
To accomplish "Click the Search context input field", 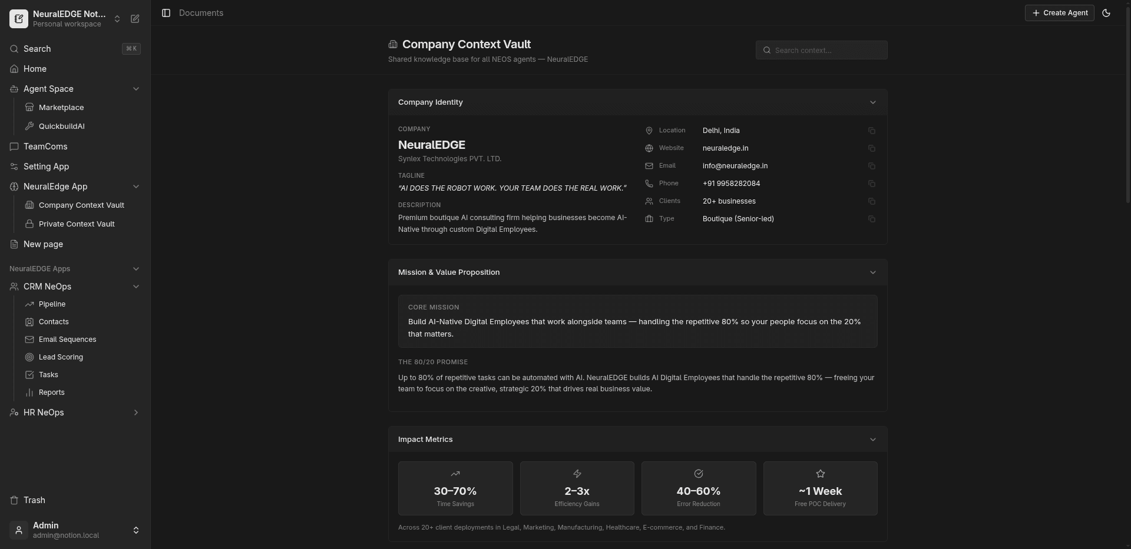I will (x=821, y=50).
